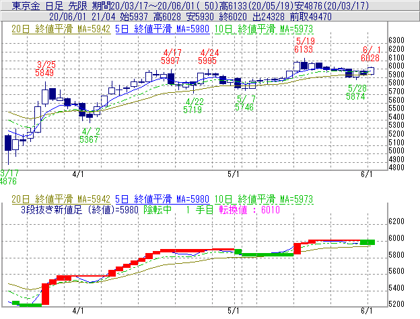Click the 東京金 日足 先限 title text
The width and height of the screenshot is (420, 319).
[x=50, y=5]
